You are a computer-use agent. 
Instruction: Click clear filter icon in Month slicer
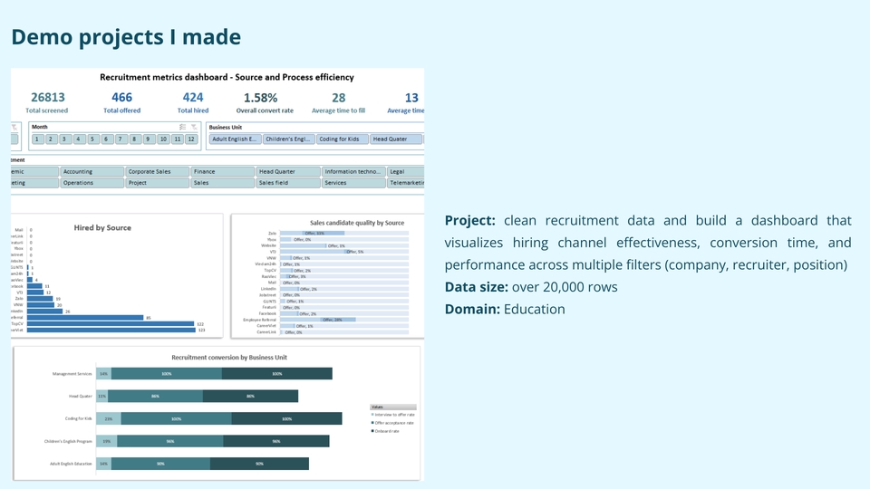[x=194, y=128]
